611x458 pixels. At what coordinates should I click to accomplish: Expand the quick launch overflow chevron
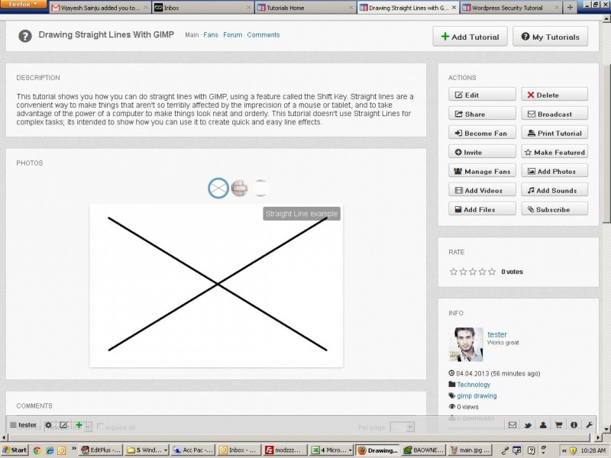[73, 449]
